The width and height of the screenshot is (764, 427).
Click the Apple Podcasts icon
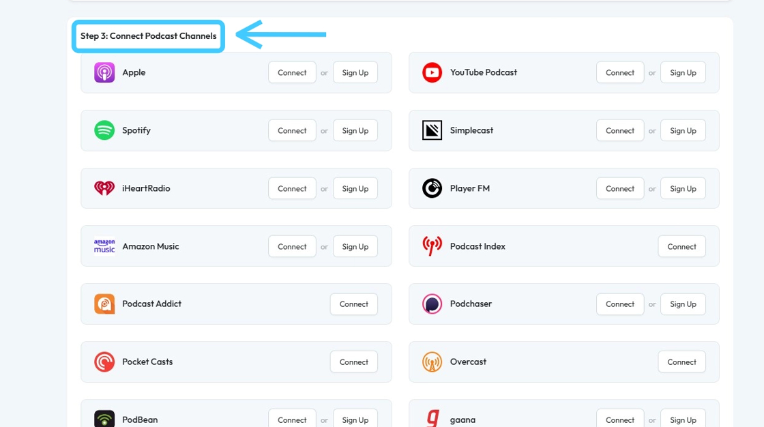click(104, 72)
